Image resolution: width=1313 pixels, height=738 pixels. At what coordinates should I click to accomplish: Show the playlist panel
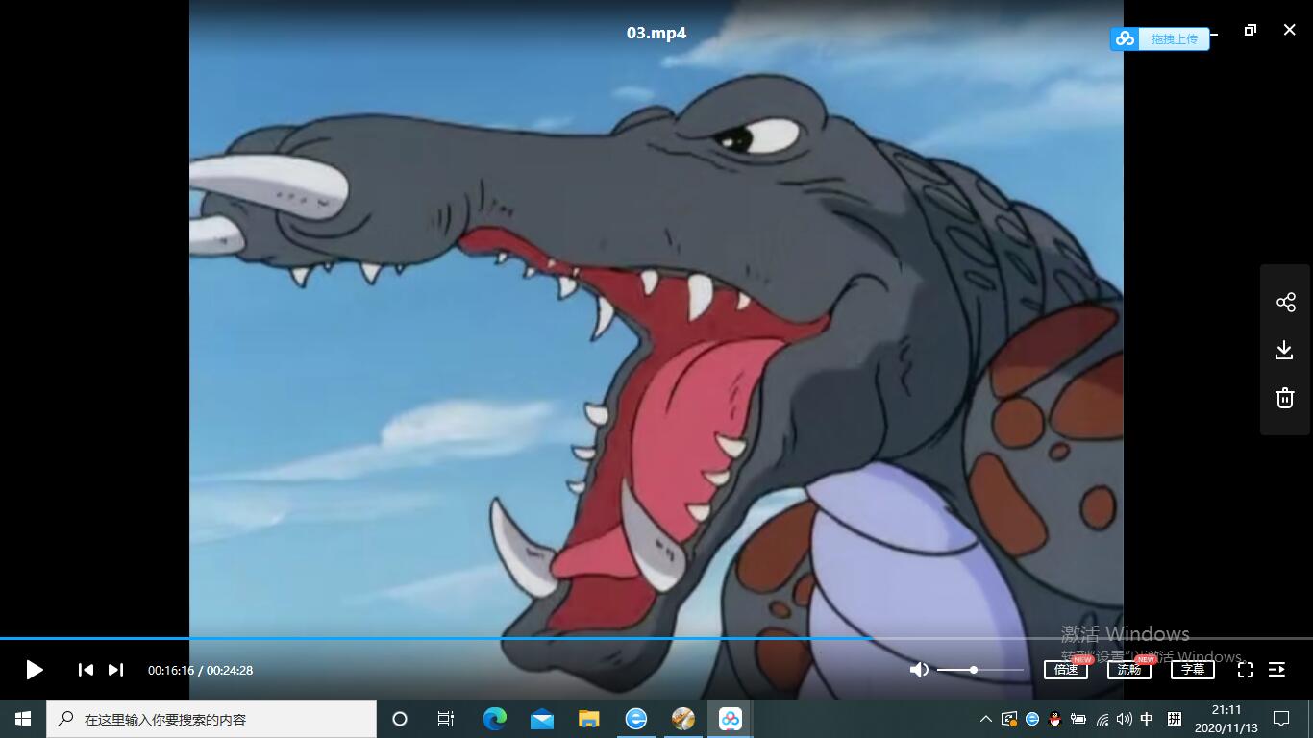(x=1277, y=670)
